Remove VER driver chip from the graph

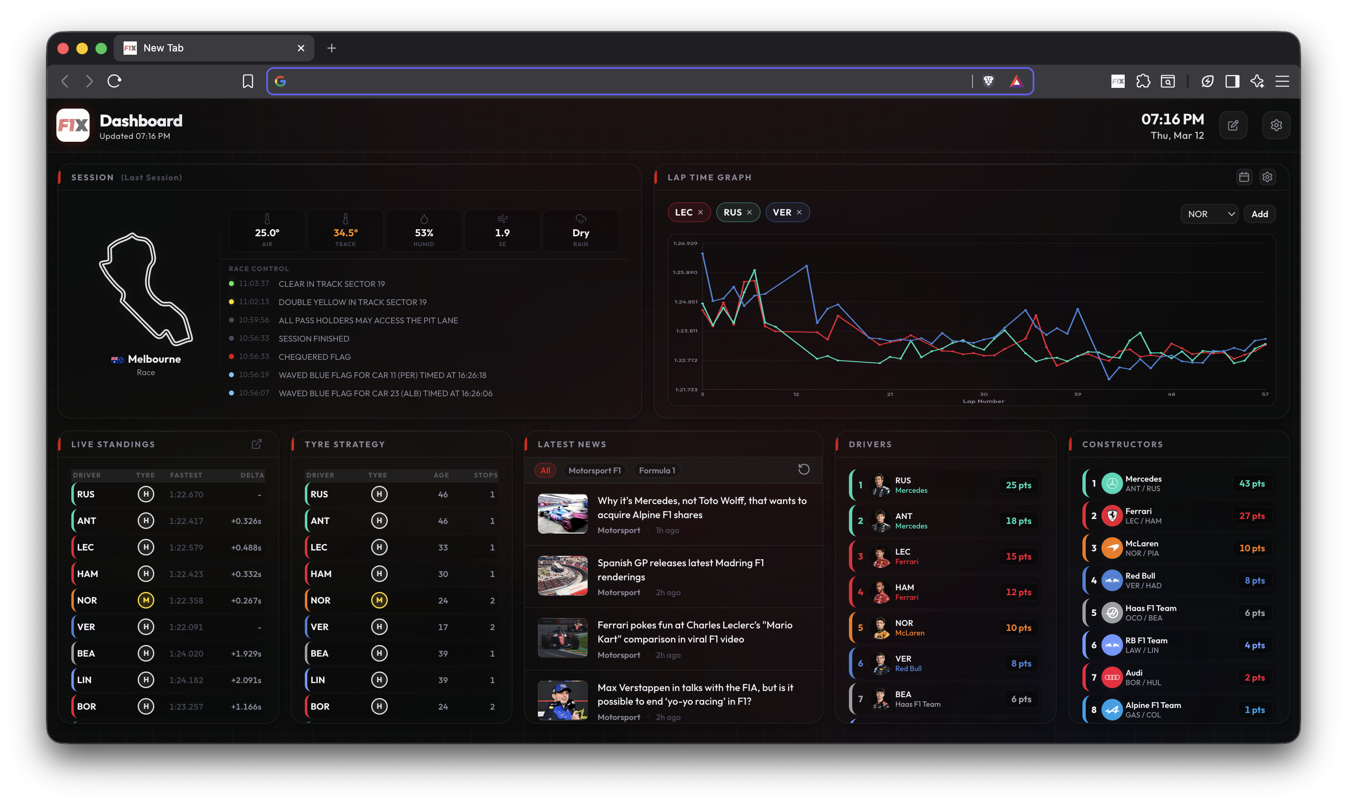click(800, 212)
